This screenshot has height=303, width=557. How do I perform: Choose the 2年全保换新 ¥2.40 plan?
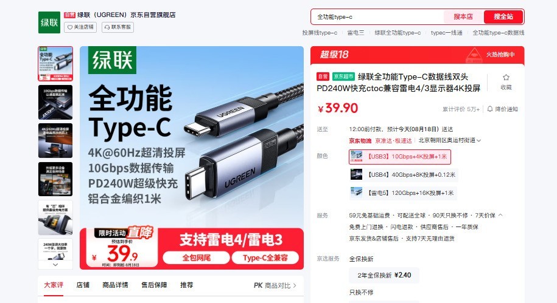pyautogui.click(x=384, y=275)
